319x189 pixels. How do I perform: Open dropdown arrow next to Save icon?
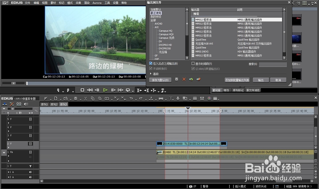[x=81, y=100]
